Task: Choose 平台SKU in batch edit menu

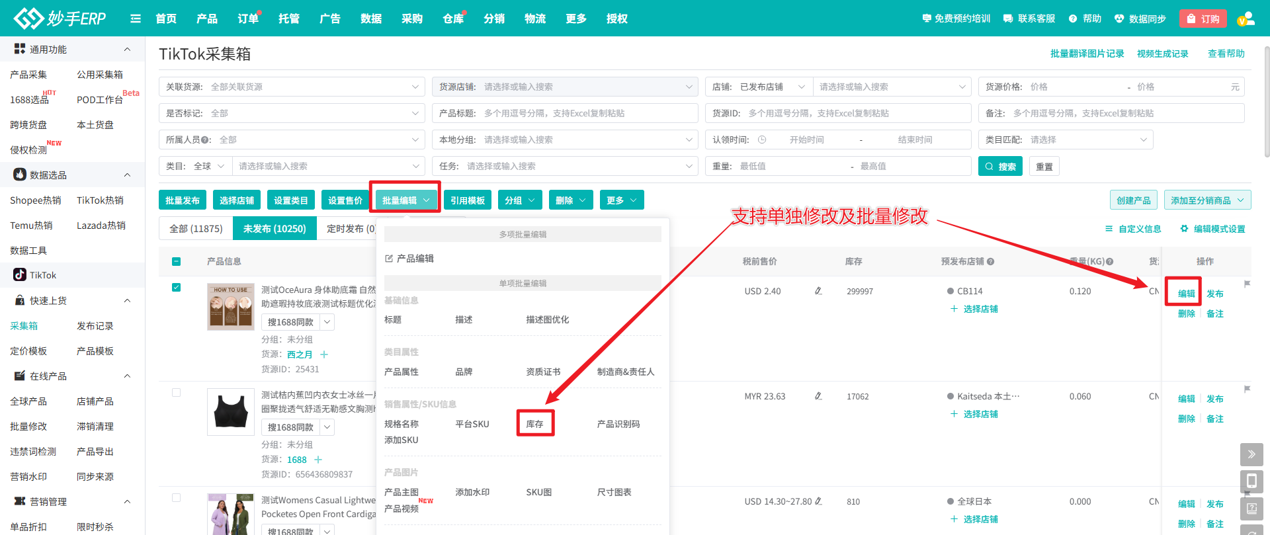Action: [472, 424]
